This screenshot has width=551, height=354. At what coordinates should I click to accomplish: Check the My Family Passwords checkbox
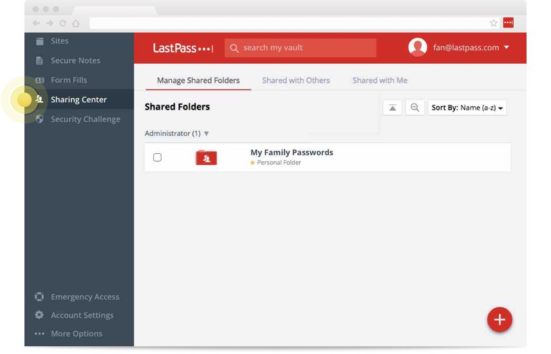157,158
